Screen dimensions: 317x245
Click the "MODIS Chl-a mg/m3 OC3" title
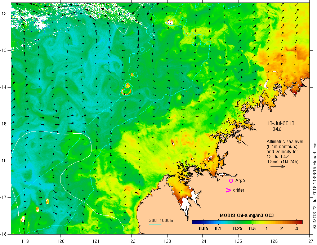pyautogui.click(x=247, y=215)
